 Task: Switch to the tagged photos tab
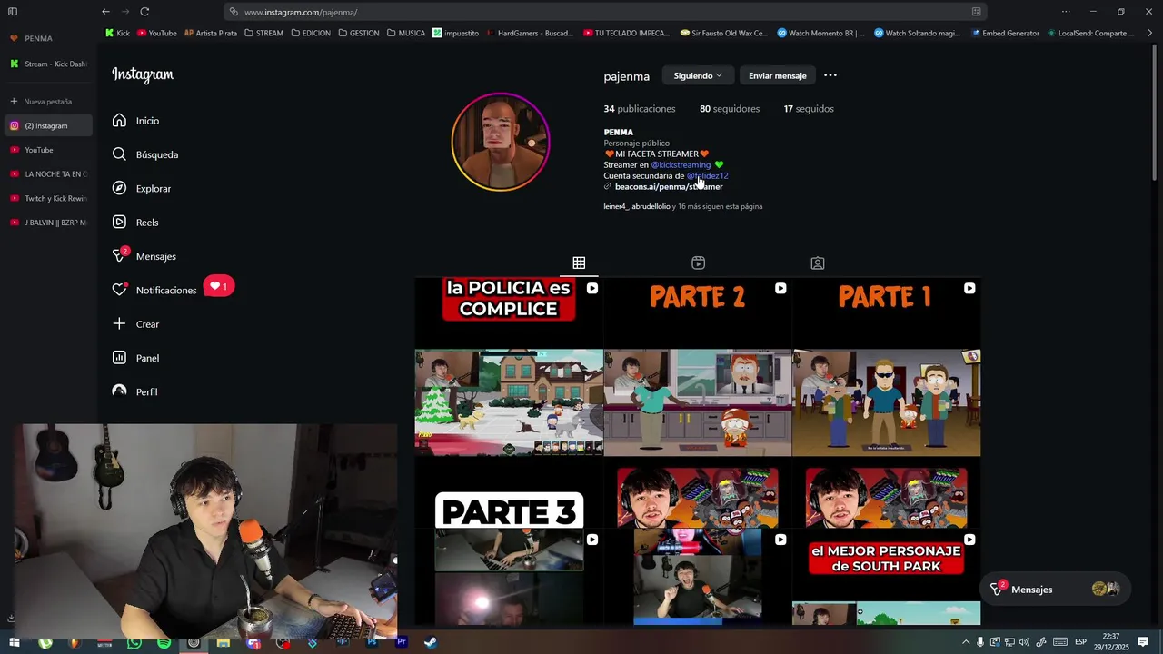click(818, 263)
